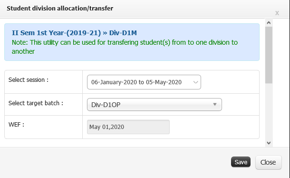Save the division transfer

click(241, 162)
